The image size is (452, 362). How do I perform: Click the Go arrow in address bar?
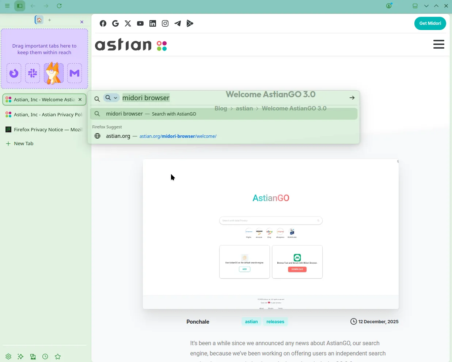click(x=353, y=98)
